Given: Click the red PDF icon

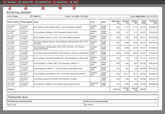Looking at the screenshot, I should pos(54,2).
